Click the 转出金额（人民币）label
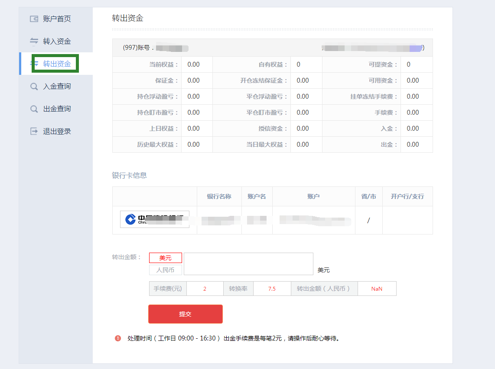The width and height of the screenshot is (495, 369). 324,289
